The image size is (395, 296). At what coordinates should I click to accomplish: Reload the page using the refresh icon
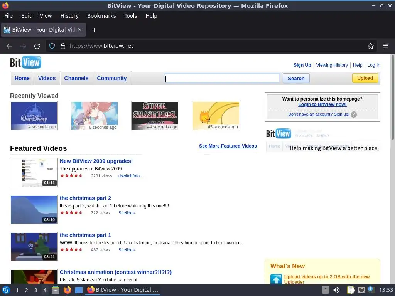click(37, 46)
